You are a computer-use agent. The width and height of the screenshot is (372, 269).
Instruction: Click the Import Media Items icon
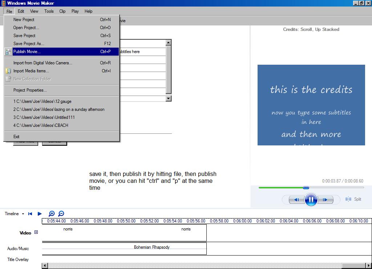click(x=8, y=71)
